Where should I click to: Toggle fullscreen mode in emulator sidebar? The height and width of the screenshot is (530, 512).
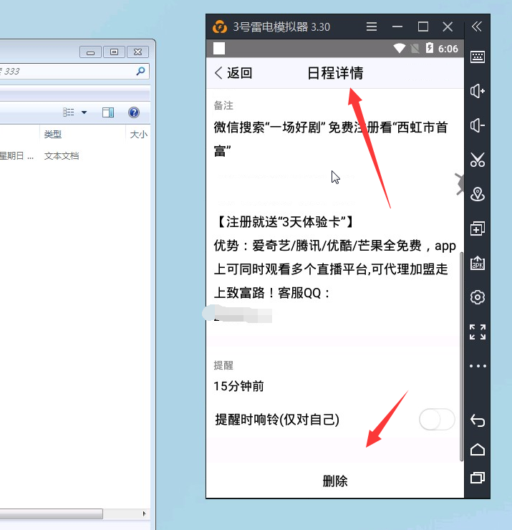[x=477, y=332]
